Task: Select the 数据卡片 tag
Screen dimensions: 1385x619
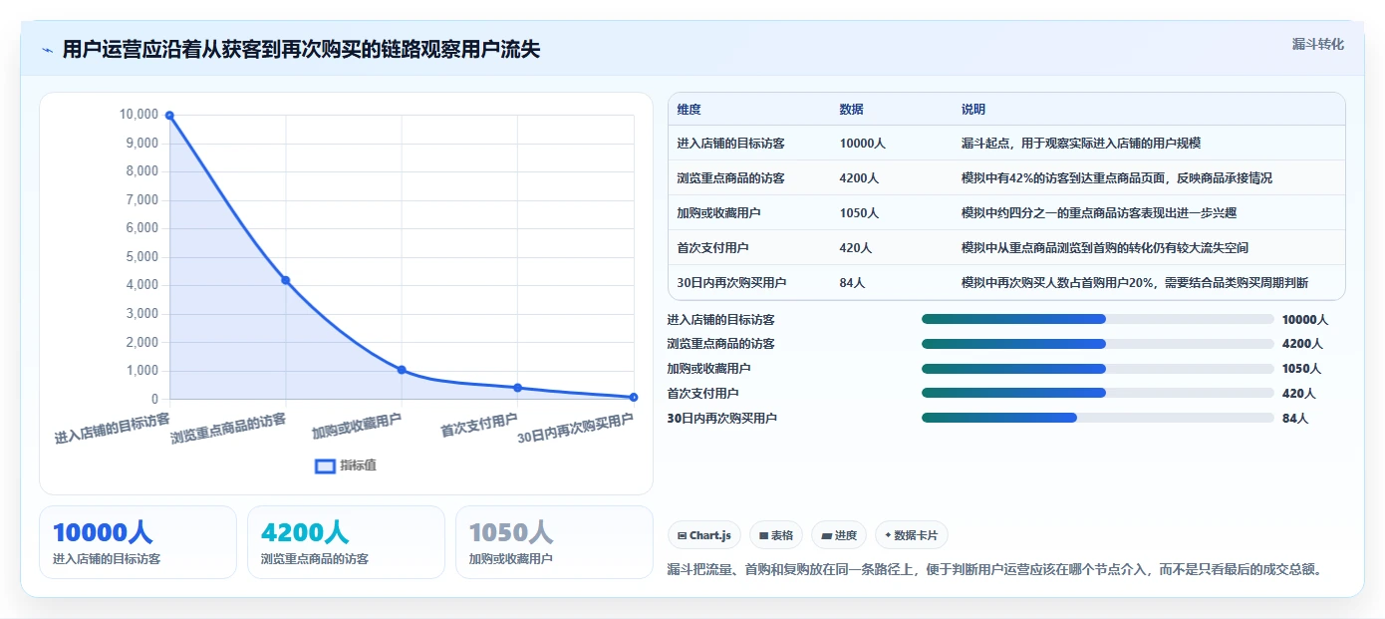Action: [911, 535]
